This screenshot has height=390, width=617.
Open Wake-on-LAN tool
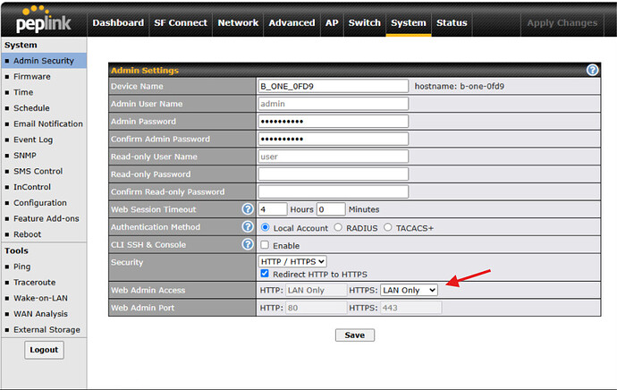(x=40, y=298)
